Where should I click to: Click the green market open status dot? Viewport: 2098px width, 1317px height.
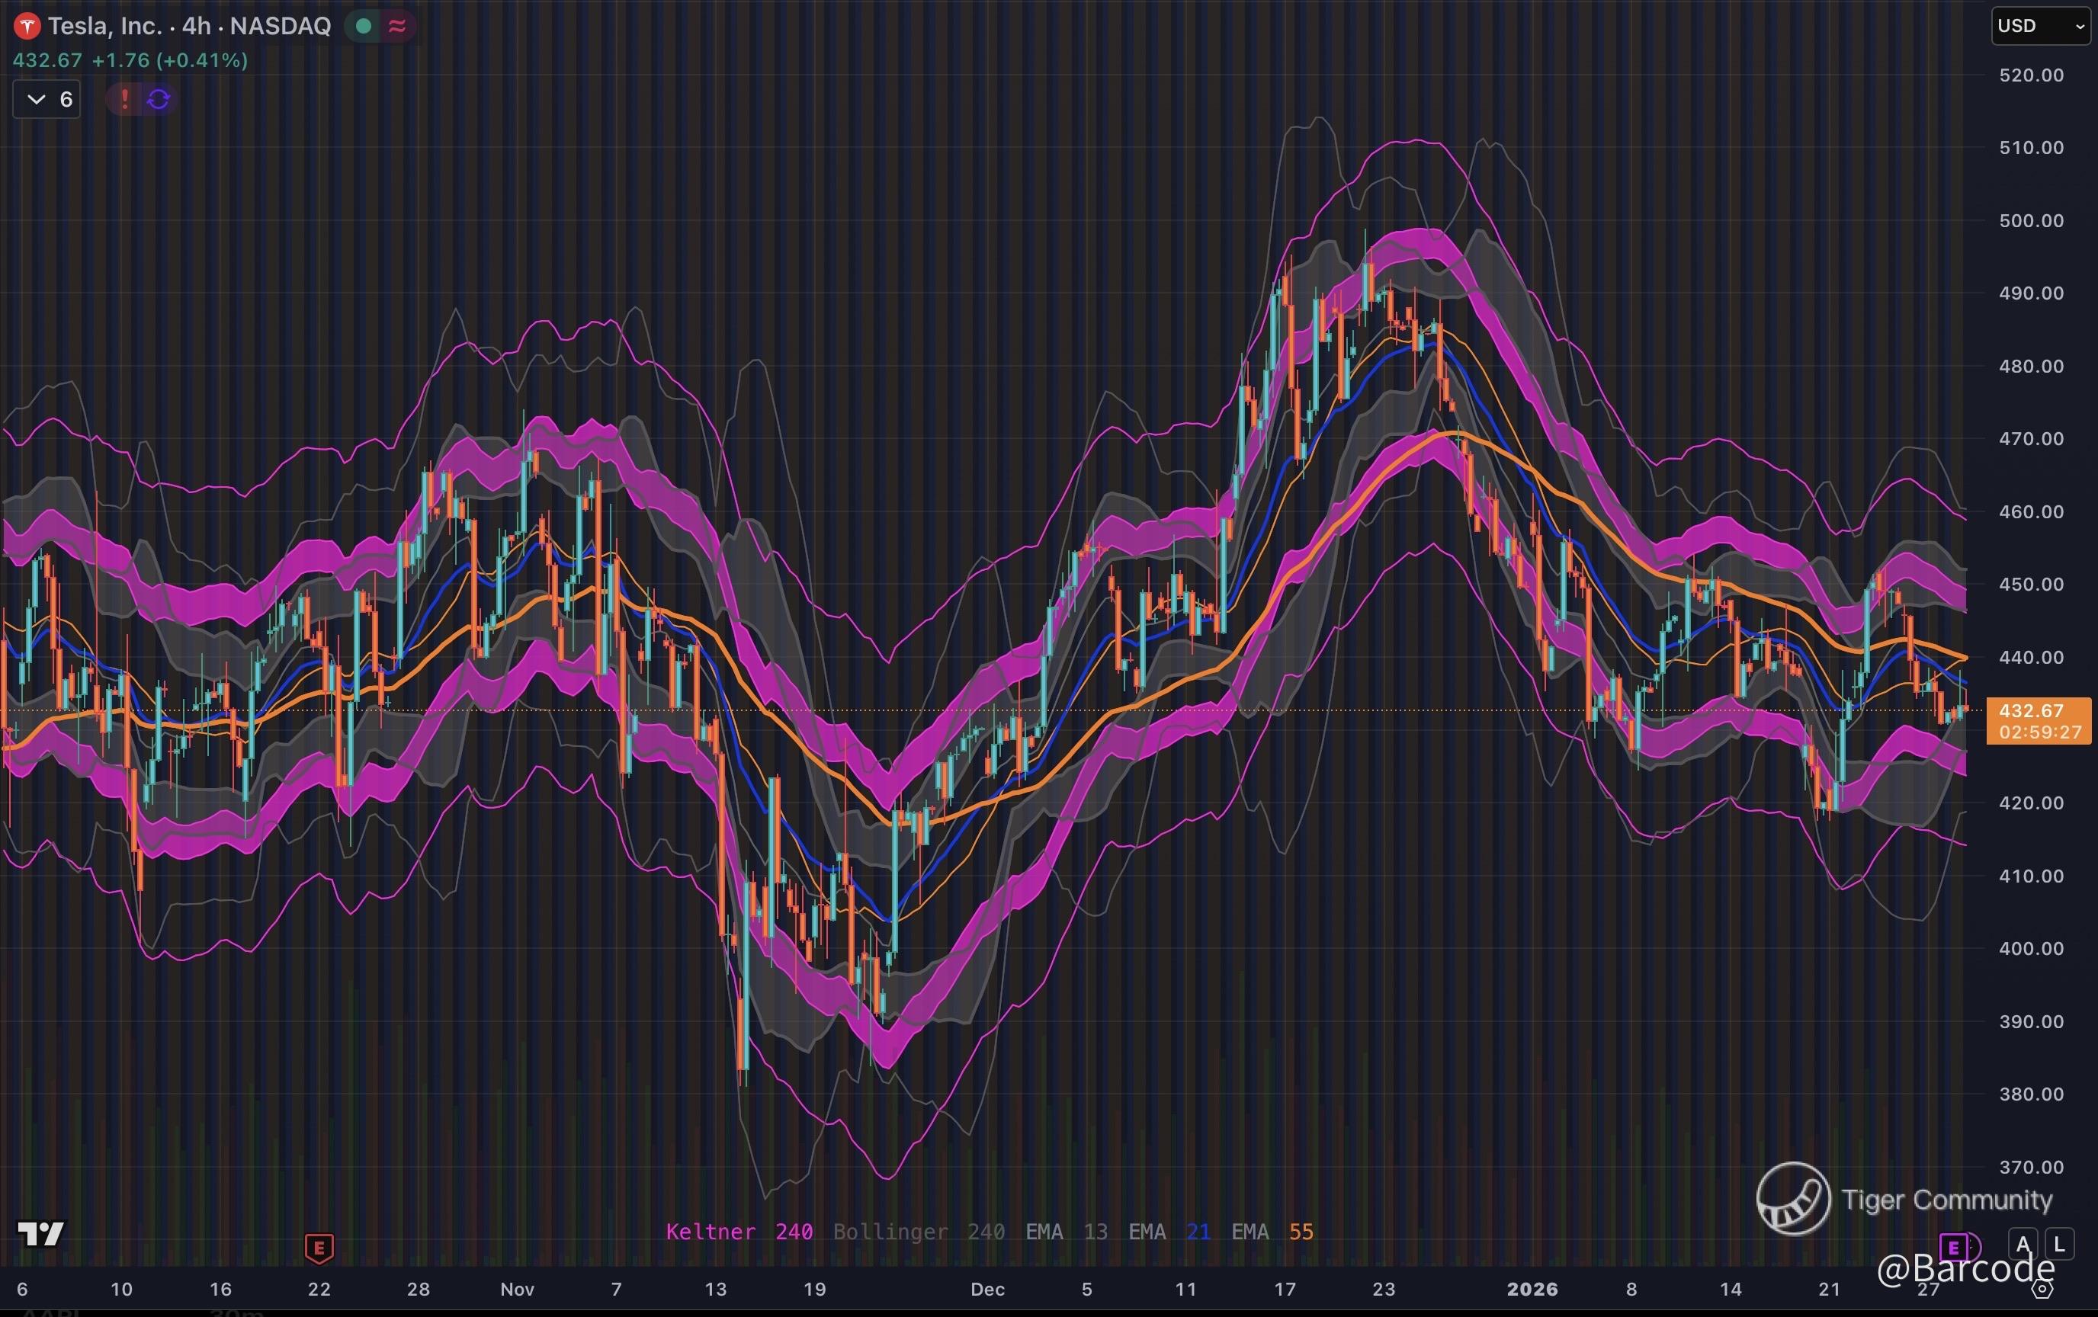pyautogui.click(x=364, y=26)
